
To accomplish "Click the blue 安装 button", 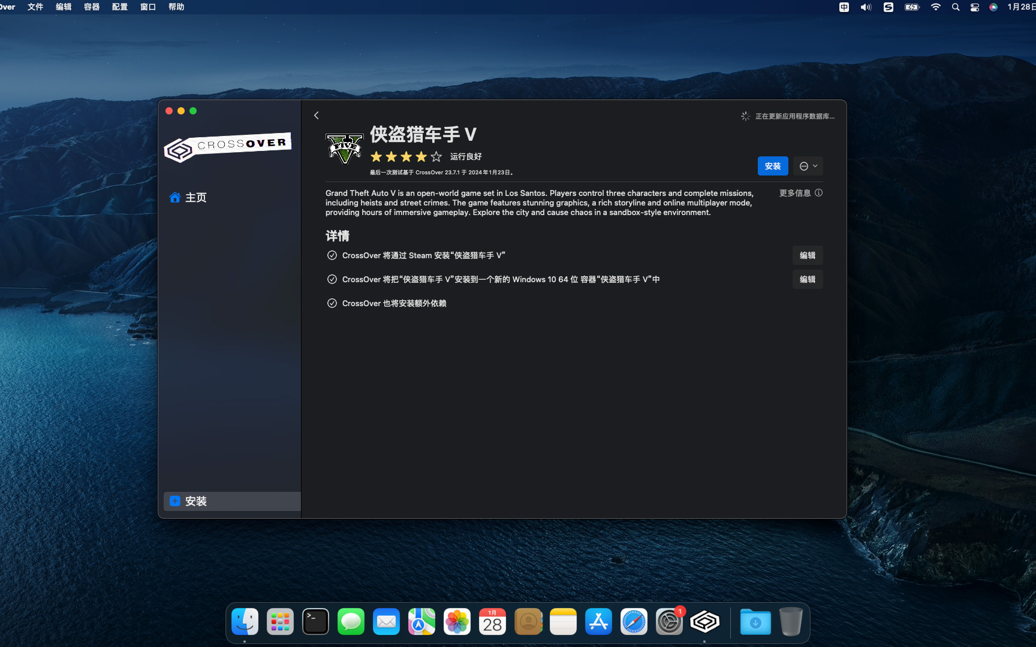I will (x=773, y=166).
